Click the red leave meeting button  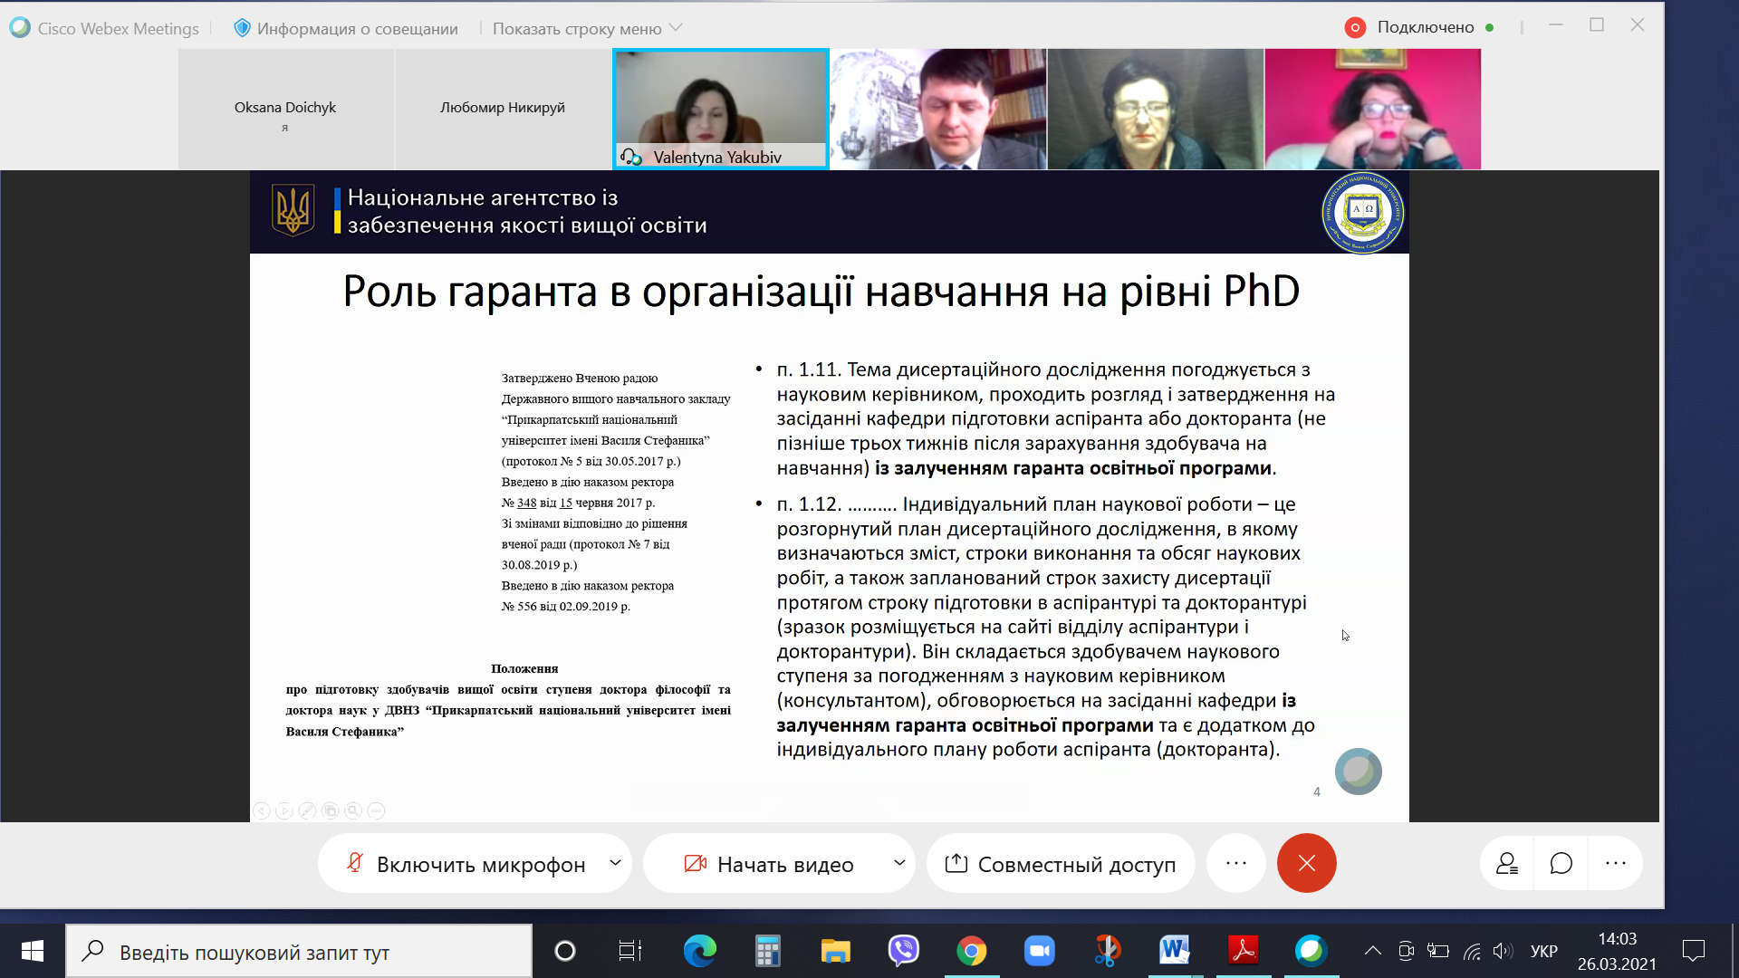[1306, 864]
